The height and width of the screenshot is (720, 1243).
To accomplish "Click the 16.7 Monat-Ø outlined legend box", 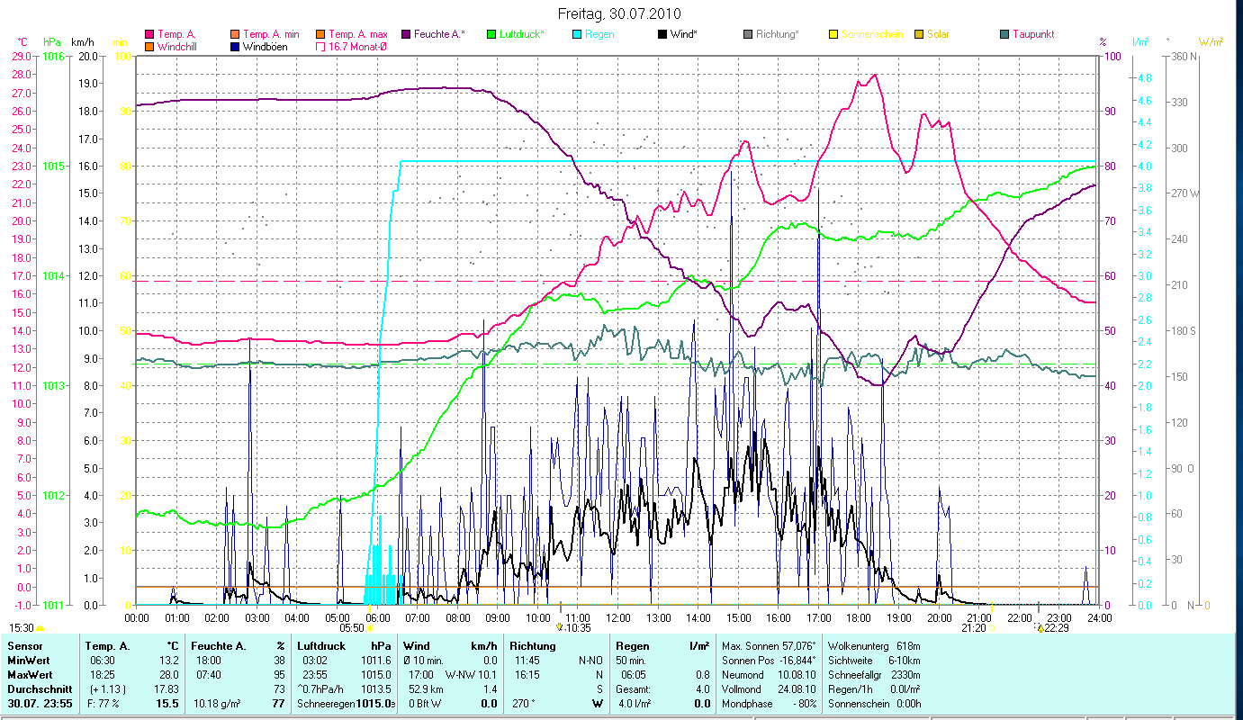I will tap(320, 47).
